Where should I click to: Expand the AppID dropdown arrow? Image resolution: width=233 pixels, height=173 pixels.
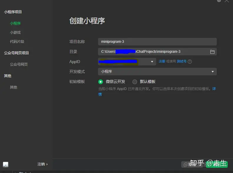[152, 62]
